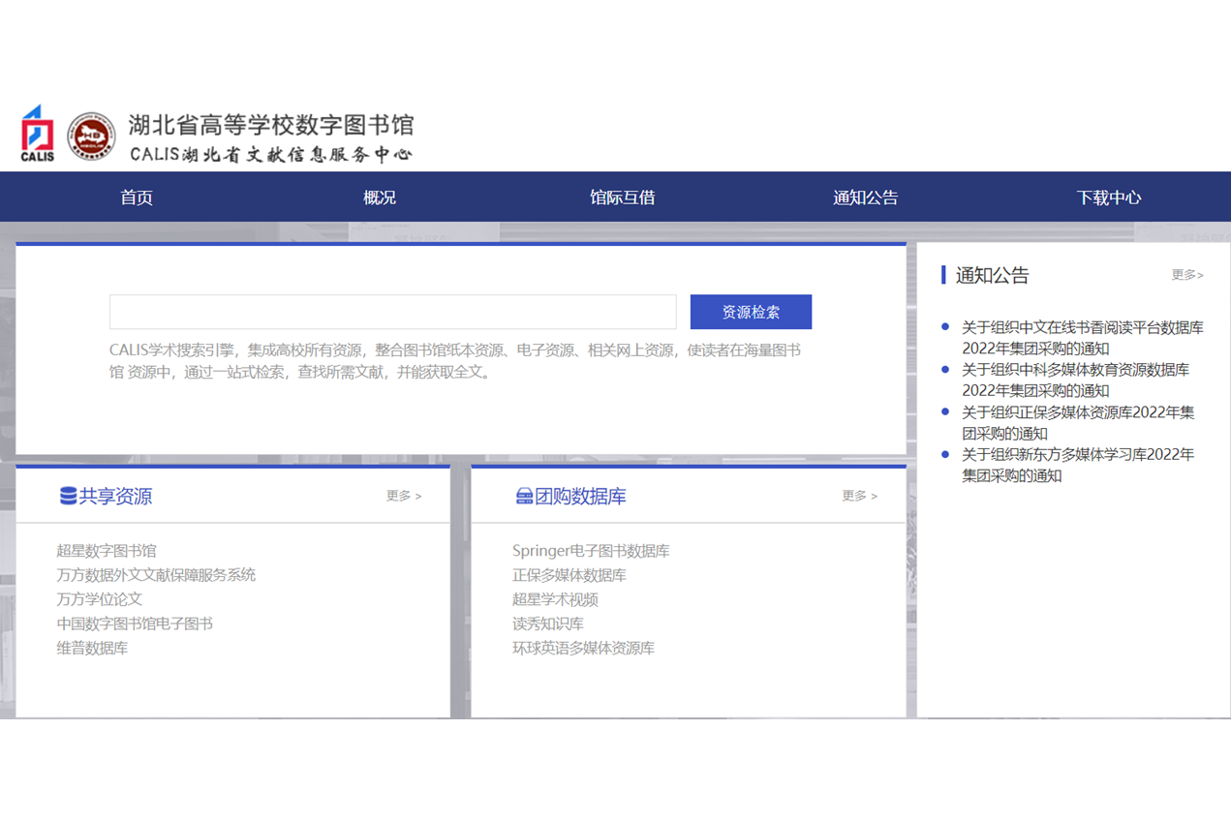
Task: Click the 团购数据库 icon
Action: (x=524, y=497)
